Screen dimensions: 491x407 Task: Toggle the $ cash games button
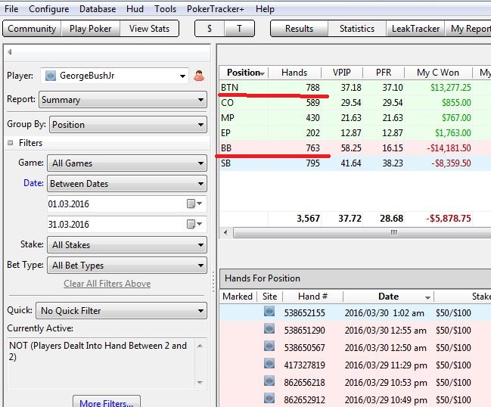pos(210,29)
